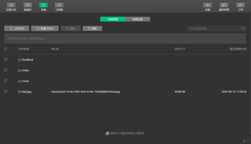This screenshot has width=251, height=144.
Task: Check the box for room folder
Action: point(6,80)
